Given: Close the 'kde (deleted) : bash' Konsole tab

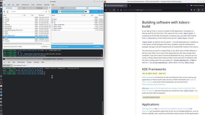Looking at the screenshot, I should pos(27,65).
